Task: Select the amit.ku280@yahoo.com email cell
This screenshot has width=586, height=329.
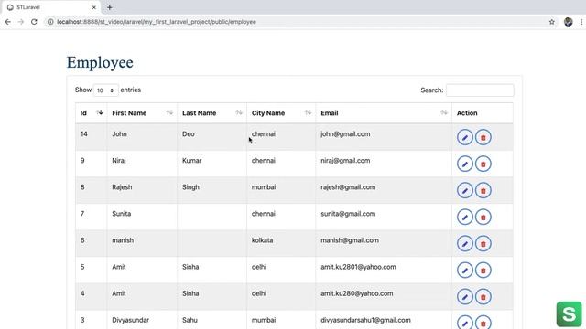Action: click(x=384, y=297)
